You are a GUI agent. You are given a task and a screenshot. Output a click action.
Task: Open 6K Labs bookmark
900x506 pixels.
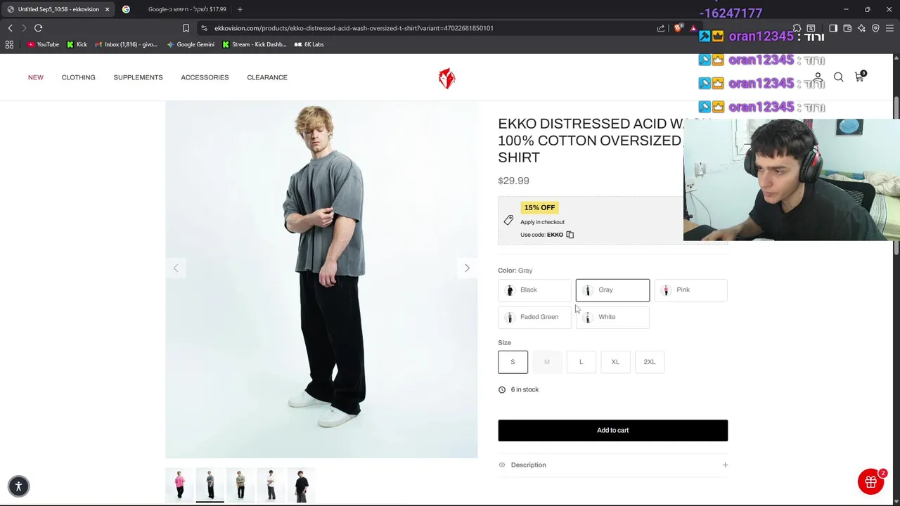tap(309, 44)
